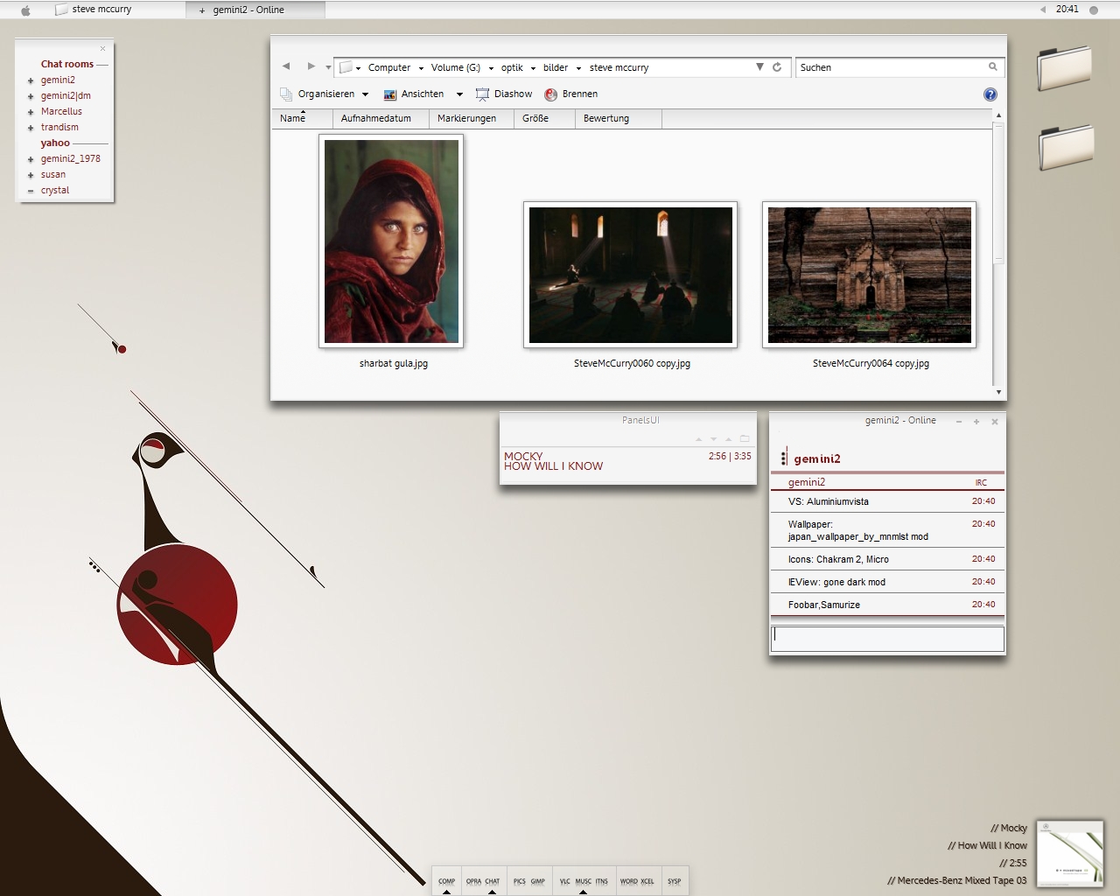This screenshot has width=1120, height=896.
Task: Click the Explorer scrollbar down arrow
Action: [x=998, y=393]
